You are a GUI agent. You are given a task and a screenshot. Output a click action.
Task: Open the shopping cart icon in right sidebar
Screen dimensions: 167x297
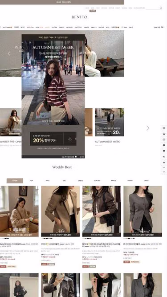pos(164,134)
